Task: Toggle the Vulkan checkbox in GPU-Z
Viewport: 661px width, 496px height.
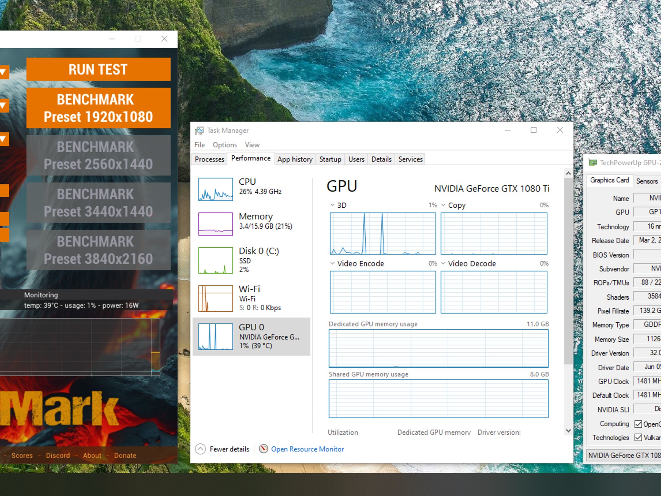Action: 638,438
